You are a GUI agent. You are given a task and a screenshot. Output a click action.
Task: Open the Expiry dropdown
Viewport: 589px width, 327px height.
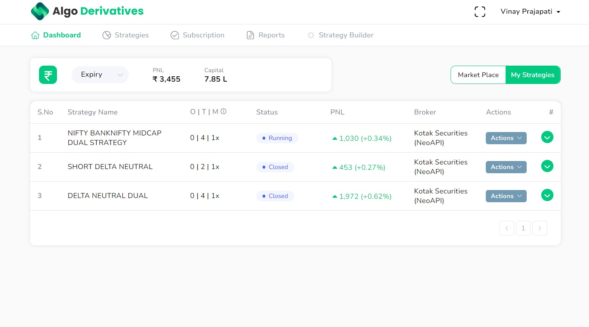pyautogui.click(x=100, y=75)
